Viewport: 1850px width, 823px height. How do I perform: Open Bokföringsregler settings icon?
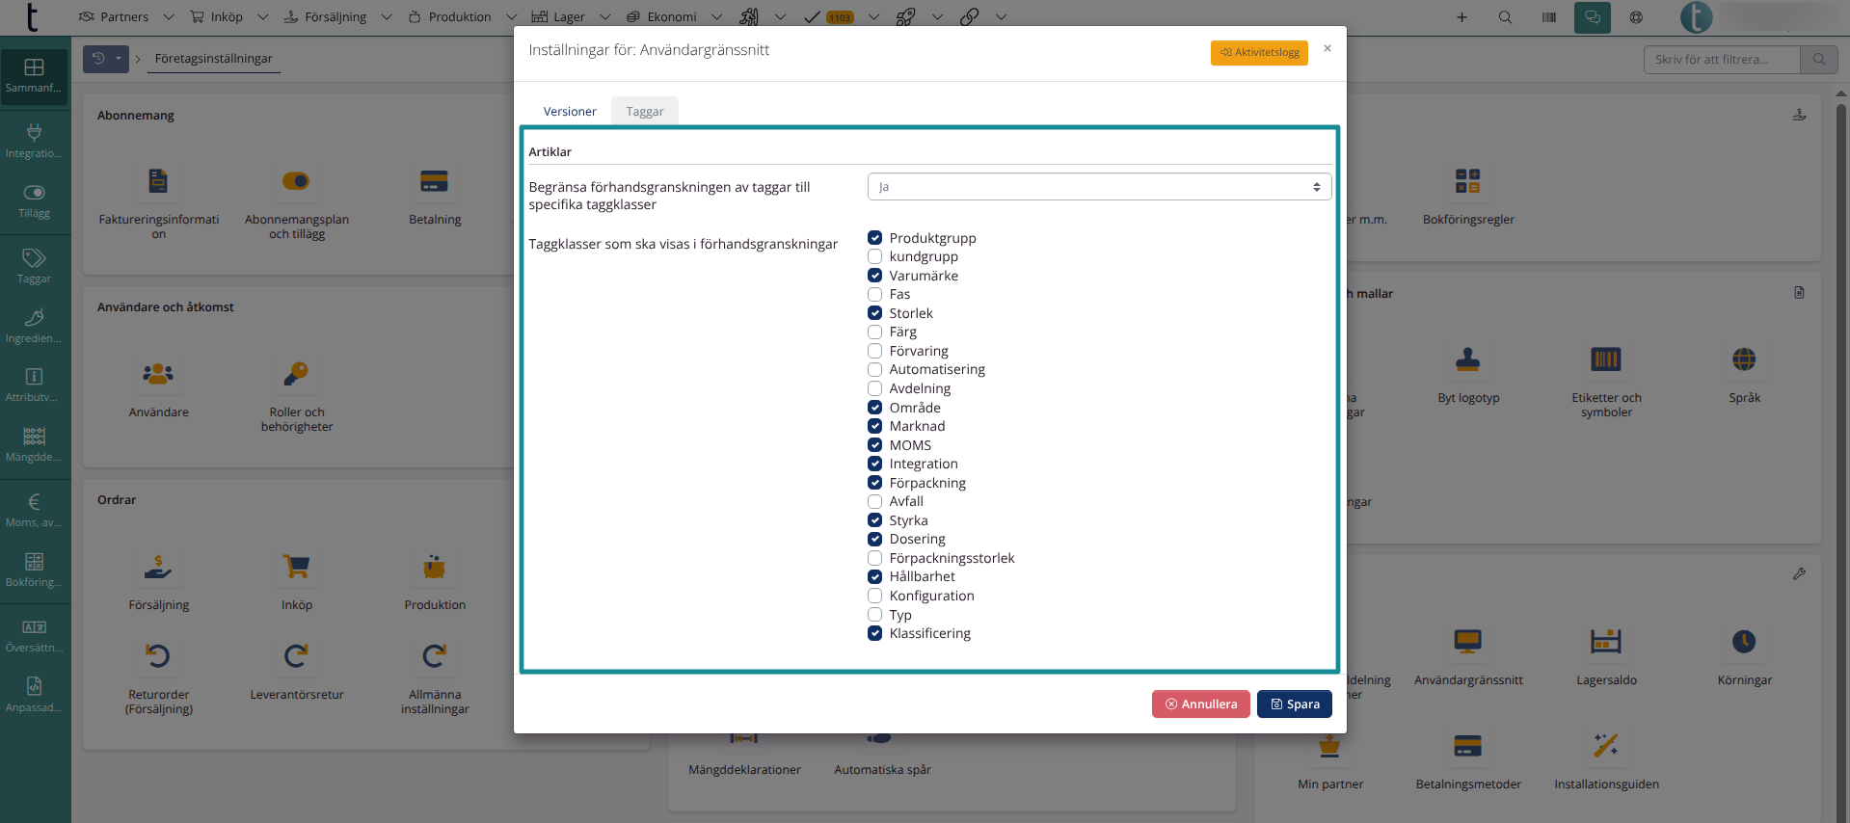pyautogui.click(x=1468, y=181)
